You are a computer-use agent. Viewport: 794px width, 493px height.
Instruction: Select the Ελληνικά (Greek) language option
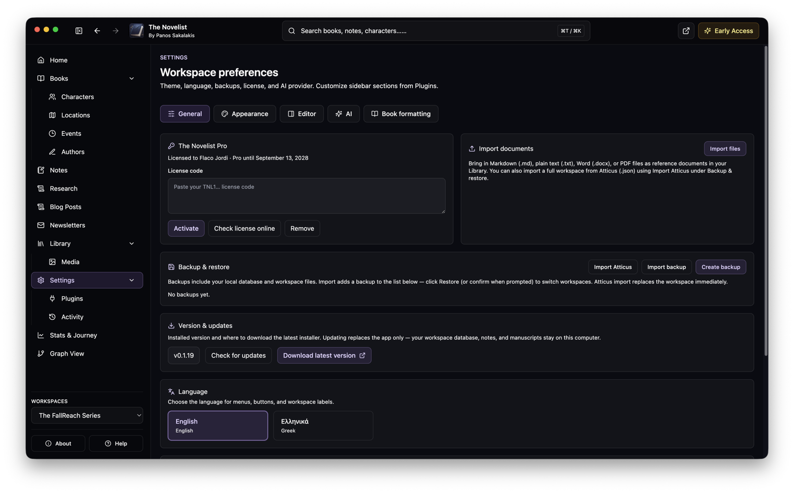pyautogui.click(x=323, y=426)
